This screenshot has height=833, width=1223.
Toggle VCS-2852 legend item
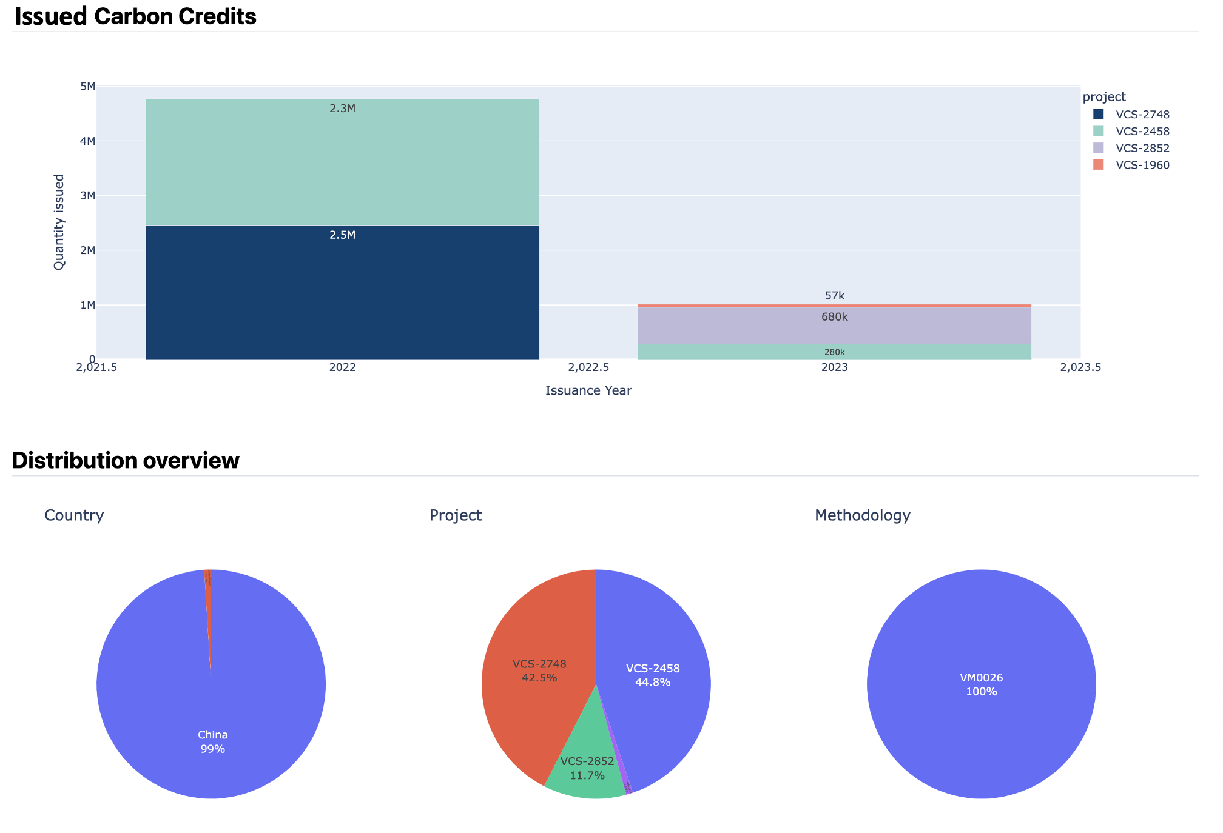1142,149
